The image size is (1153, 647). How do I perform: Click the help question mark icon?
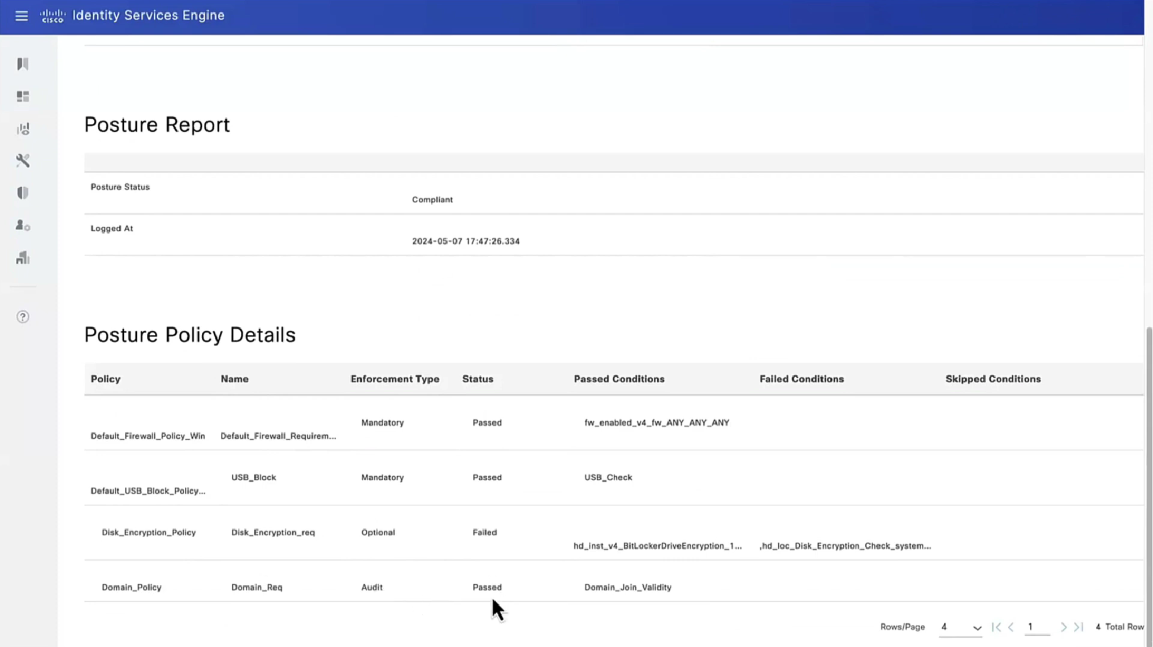(23, 317)
